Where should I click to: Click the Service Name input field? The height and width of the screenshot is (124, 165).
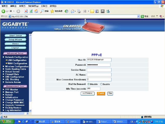point(99,70)
